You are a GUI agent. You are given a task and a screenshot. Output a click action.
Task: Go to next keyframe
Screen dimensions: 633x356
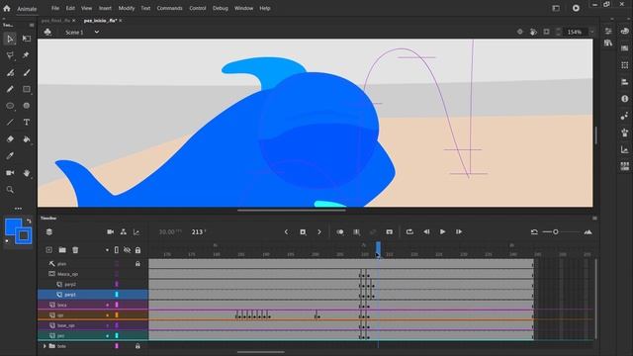tap(319, 232)
